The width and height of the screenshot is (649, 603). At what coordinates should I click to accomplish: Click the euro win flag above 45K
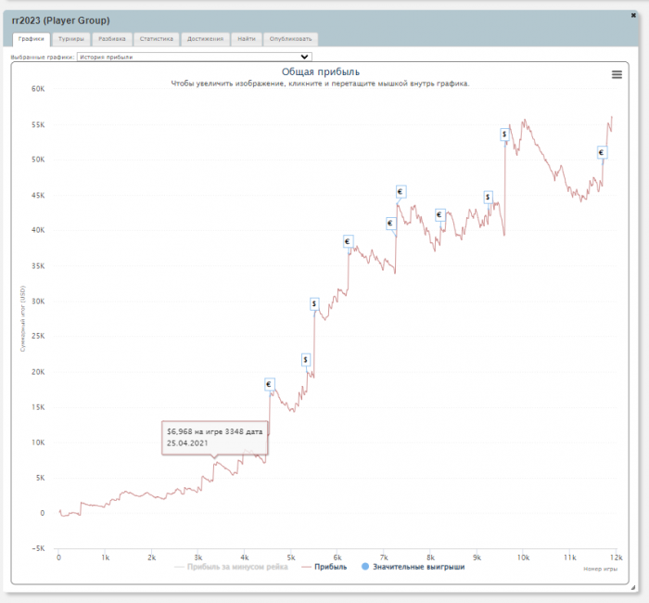401,191
